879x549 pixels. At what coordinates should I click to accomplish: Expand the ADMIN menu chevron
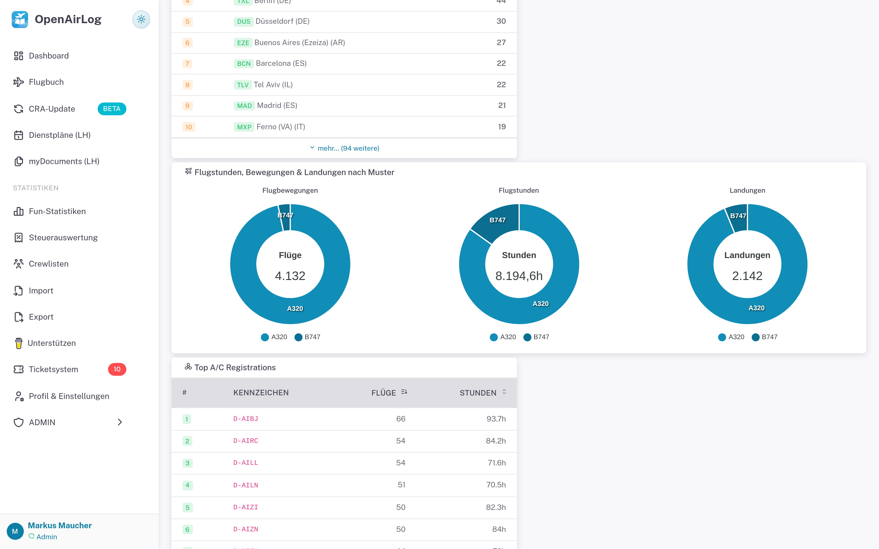pos(120,422)
